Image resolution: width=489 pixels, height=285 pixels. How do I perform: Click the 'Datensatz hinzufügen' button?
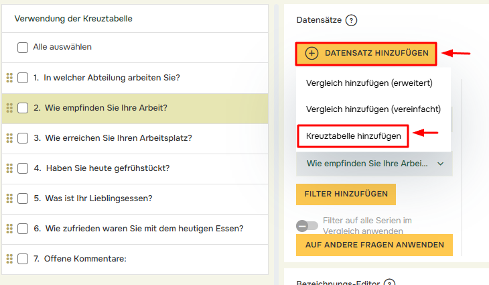tap(366, 53)
